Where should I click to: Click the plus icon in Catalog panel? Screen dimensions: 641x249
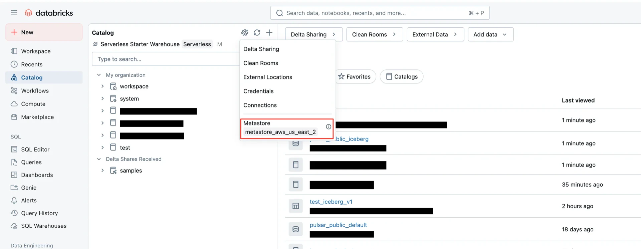(269, 32)
